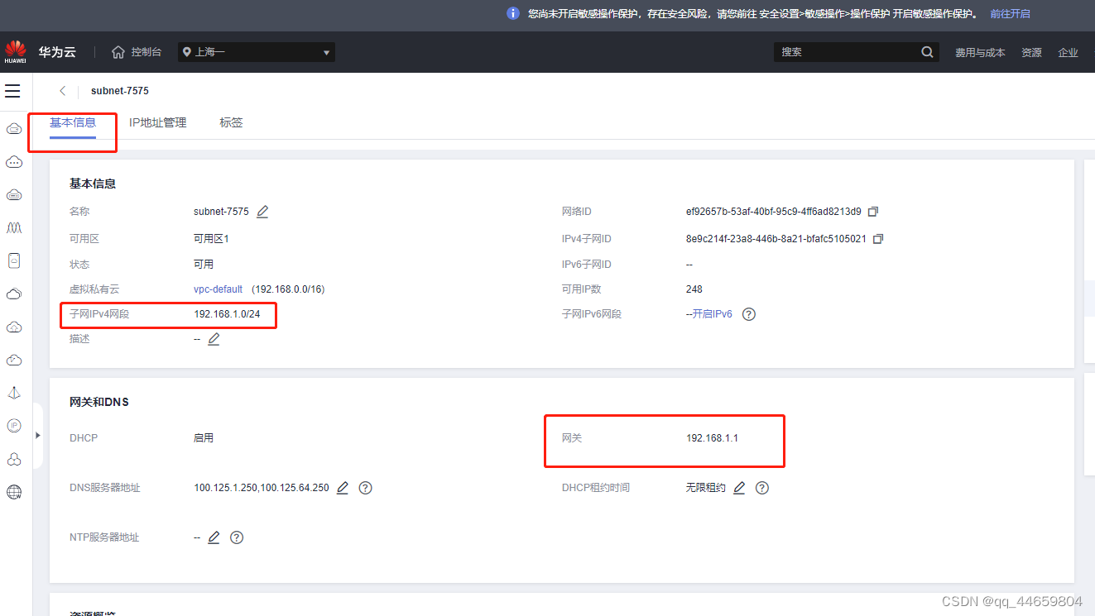Click the globe sidebar icon

click(13, 492)
